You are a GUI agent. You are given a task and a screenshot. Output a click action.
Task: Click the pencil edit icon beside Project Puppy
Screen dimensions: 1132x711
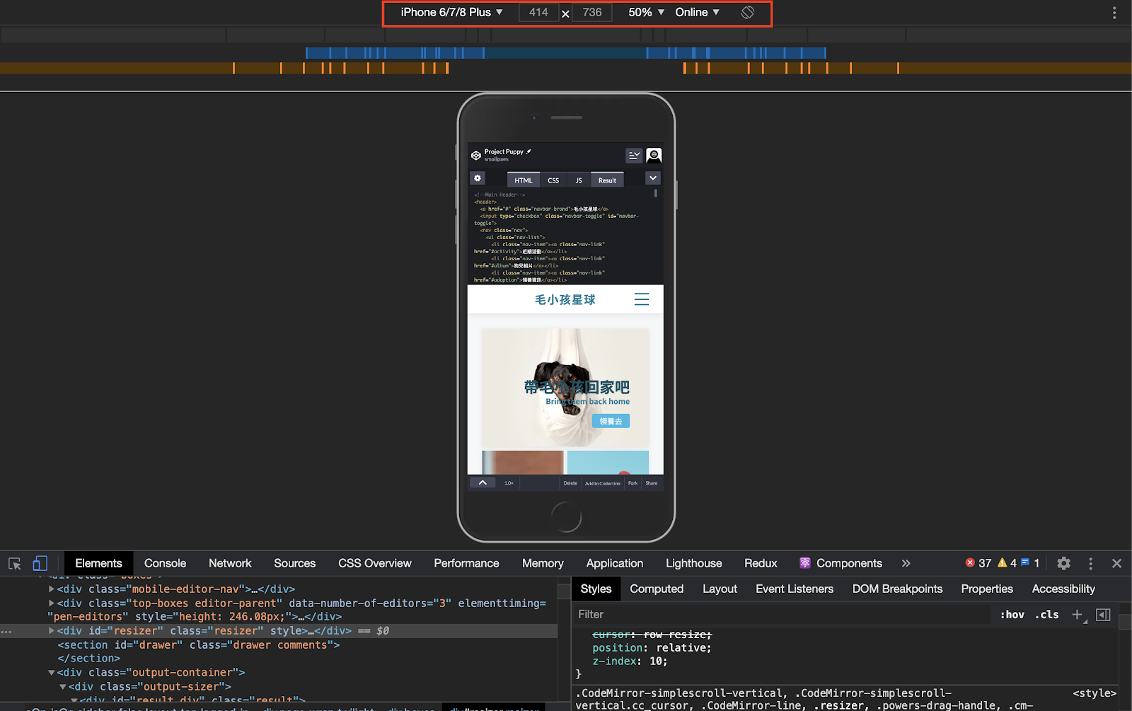[529, 151]
